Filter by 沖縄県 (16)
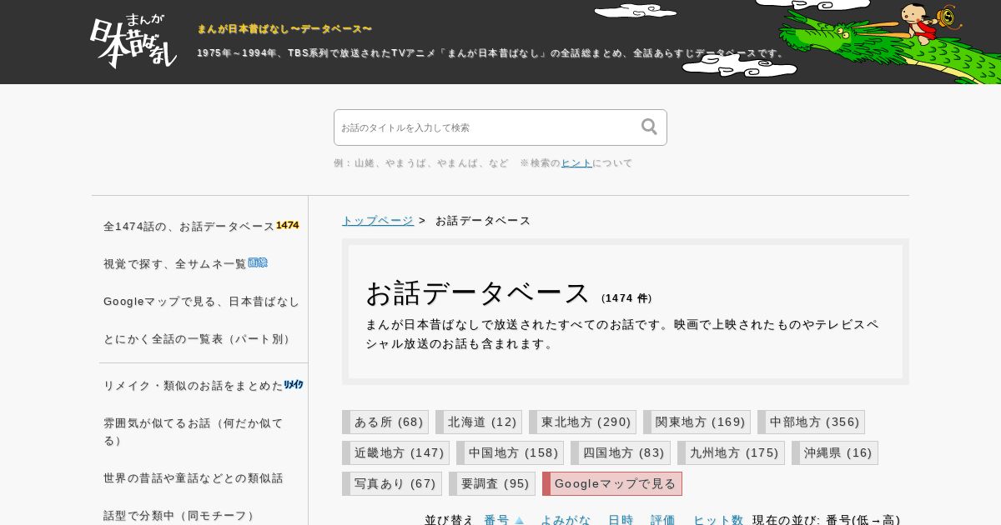The height and width of the screenshot is (525, 1001). pos(835,452)
